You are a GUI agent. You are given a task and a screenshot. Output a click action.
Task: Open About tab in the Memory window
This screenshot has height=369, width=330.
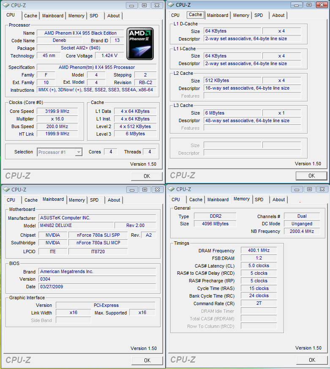[279, 200]
